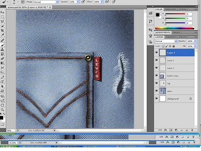Select the Pen tool
Viewport: 201px width, 151px height.
[2, 77]
